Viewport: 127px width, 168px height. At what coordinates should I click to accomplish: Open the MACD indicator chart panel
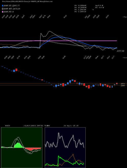[x=22, y=148]
